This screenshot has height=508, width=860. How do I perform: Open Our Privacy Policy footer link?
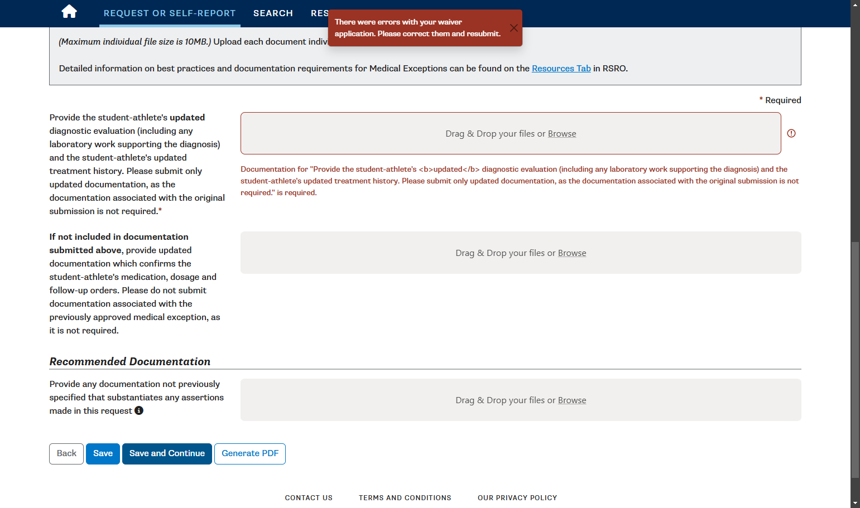point(517,498)
